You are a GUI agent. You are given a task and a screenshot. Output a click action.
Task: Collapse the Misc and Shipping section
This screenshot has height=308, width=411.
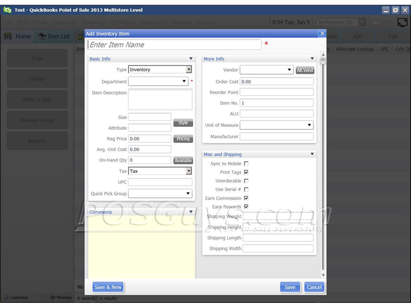pos(312,154)
